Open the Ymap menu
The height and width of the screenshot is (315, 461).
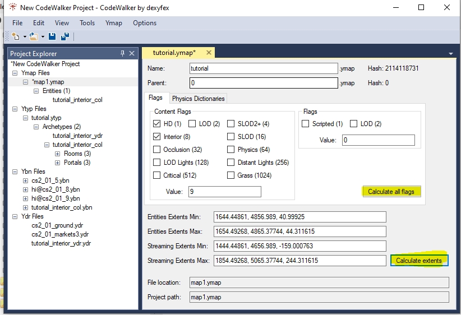point(113,23)
